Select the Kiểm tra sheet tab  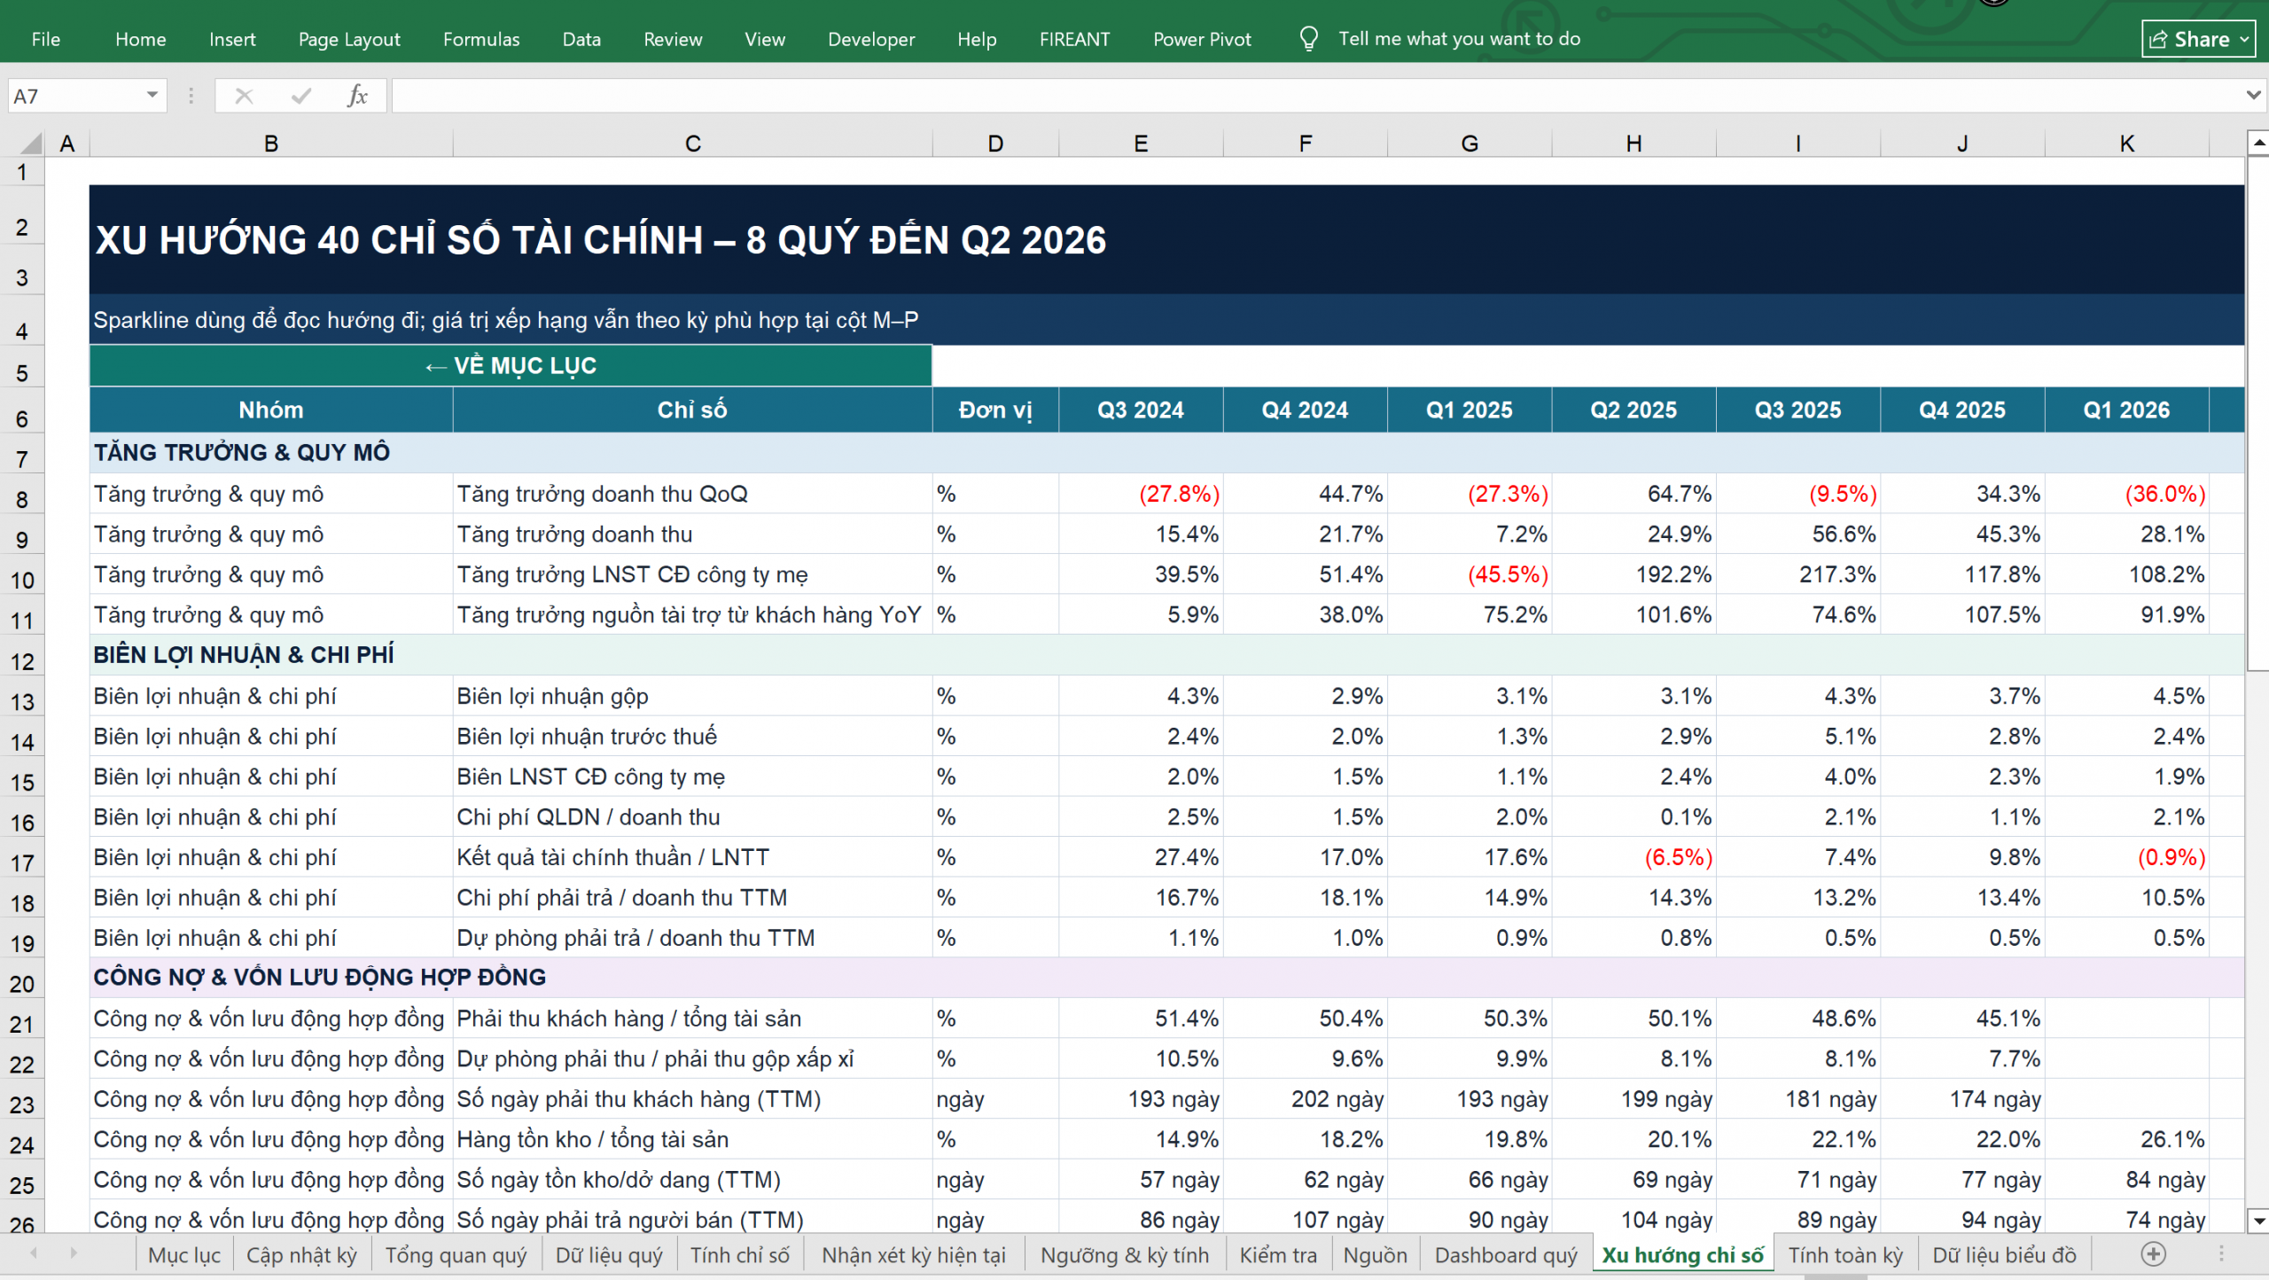[x=1278, y=1255]
